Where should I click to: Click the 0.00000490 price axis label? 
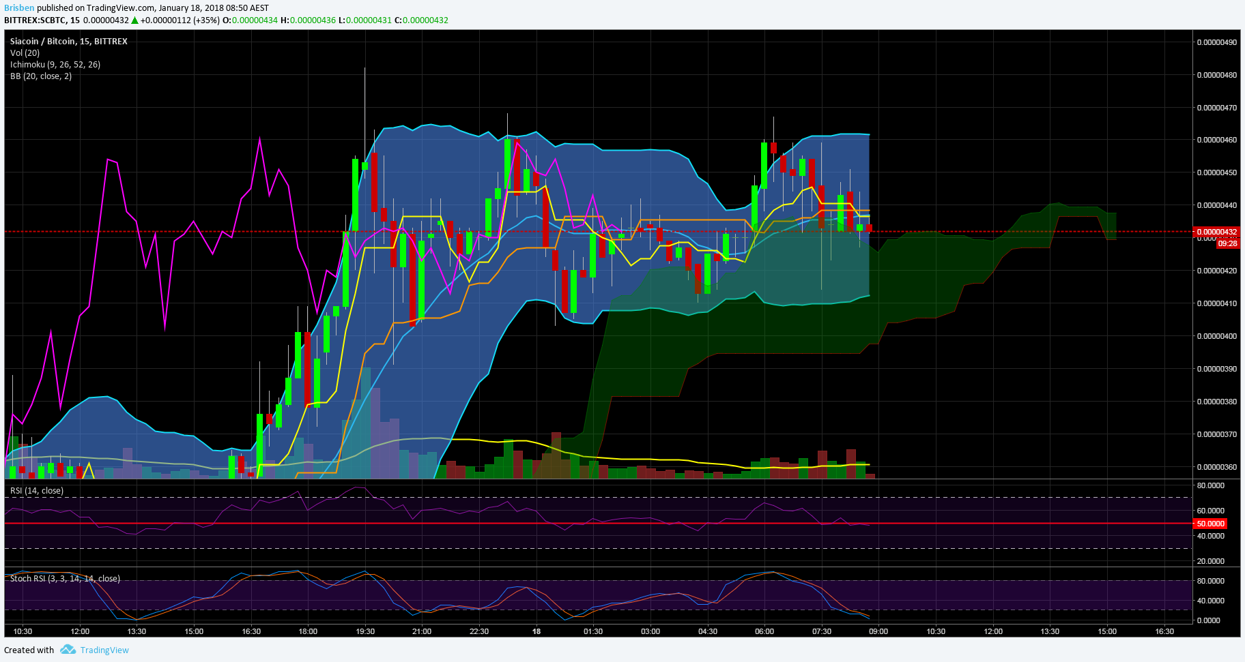coord(1217,42)
